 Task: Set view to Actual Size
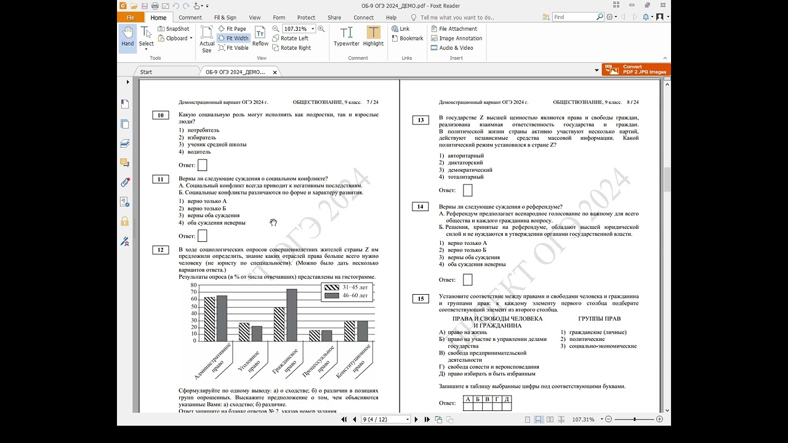[x=207, y=39]
